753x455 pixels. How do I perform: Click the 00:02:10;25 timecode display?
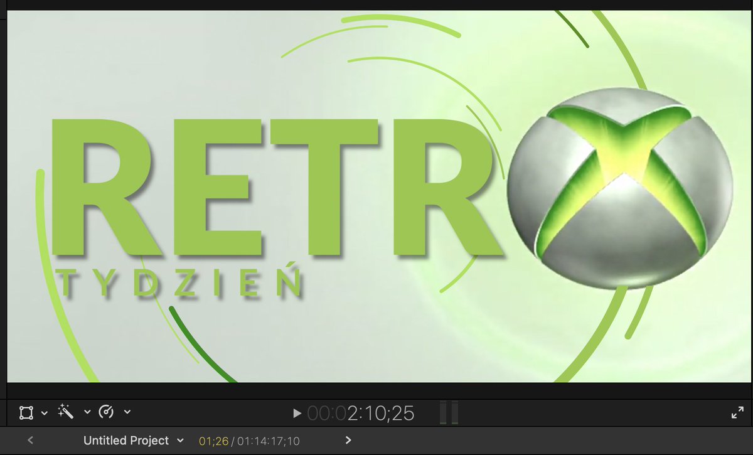(x=361, y=413)
